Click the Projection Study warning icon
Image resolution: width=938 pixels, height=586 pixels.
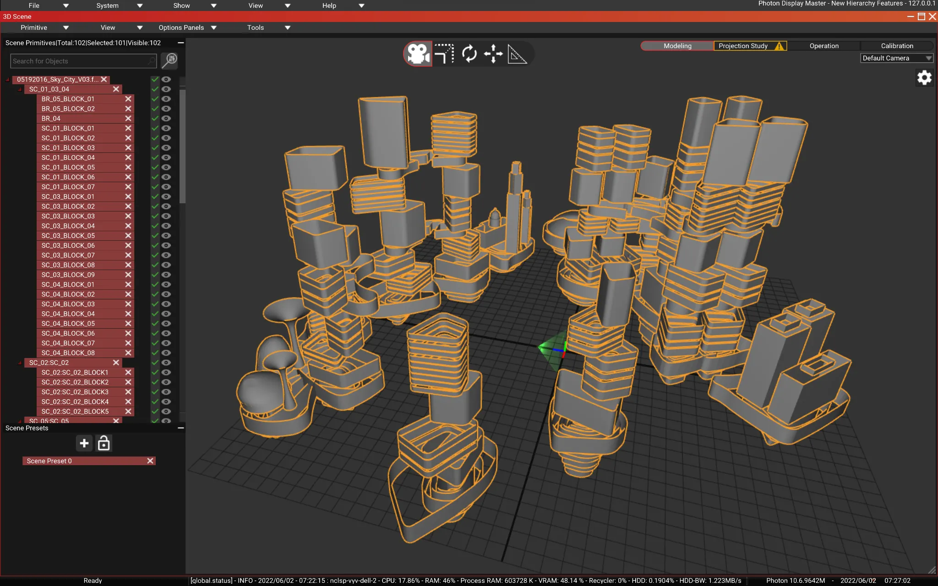click(779, 46)
